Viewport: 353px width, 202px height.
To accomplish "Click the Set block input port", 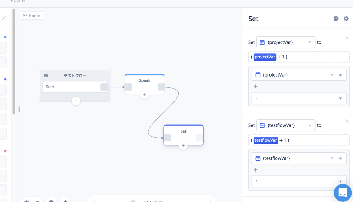I will (167, 138).
